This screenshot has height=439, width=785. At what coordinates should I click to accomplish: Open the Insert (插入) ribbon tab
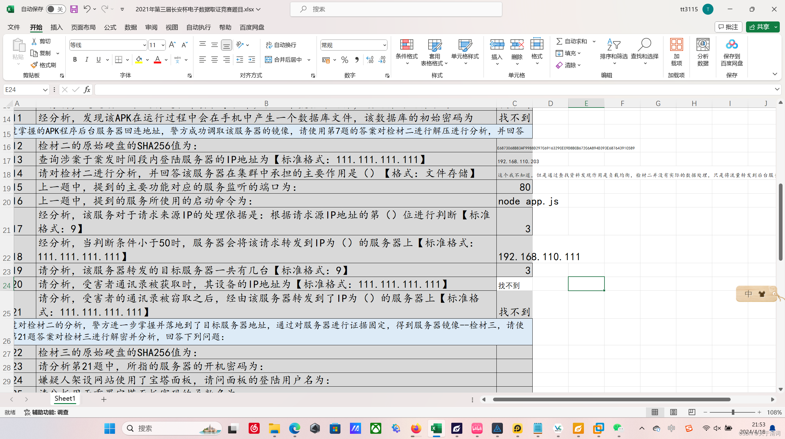point(56,27)
